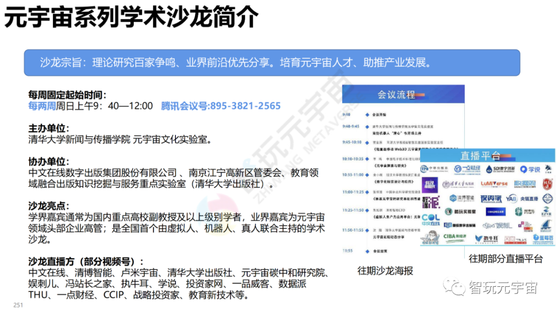Click the 主办单位 heading
This screenshot has width=556, height=312.
coord(49,128)
